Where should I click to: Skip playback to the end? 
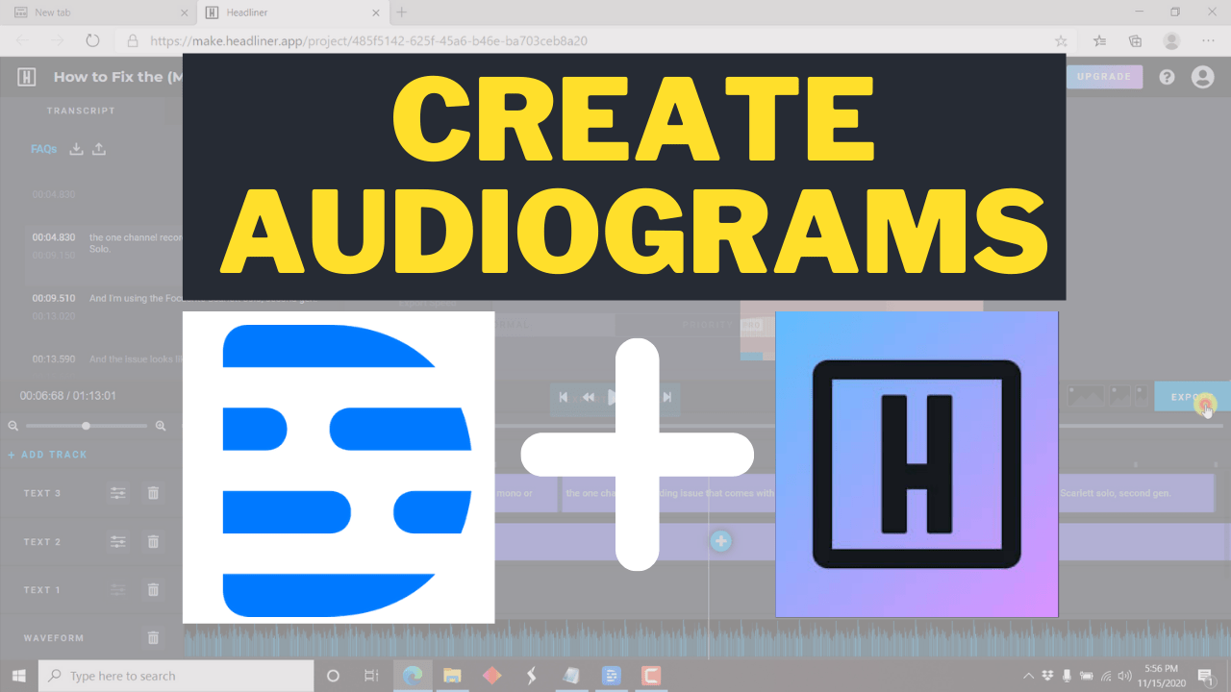[x=666, y=397]
